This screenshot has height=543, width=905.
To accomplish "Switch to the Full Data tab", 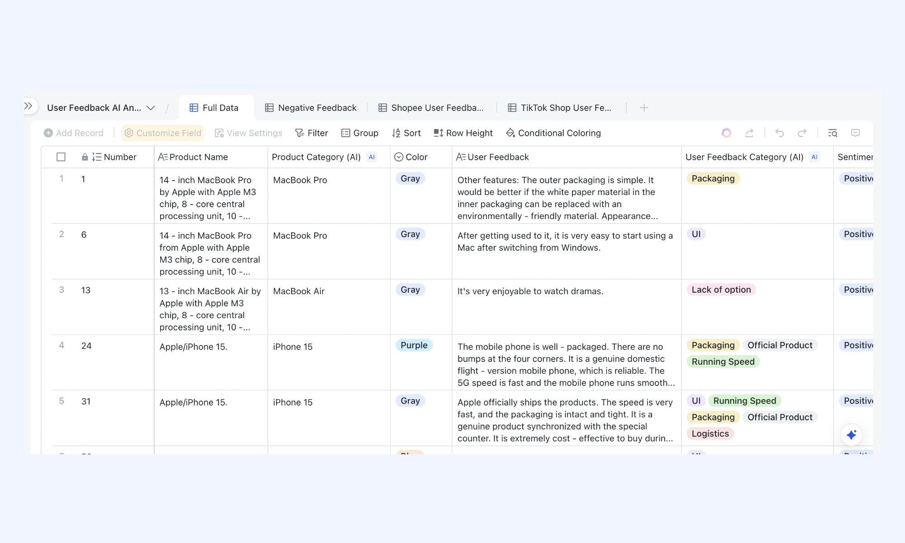I will (x=214, y=108).
